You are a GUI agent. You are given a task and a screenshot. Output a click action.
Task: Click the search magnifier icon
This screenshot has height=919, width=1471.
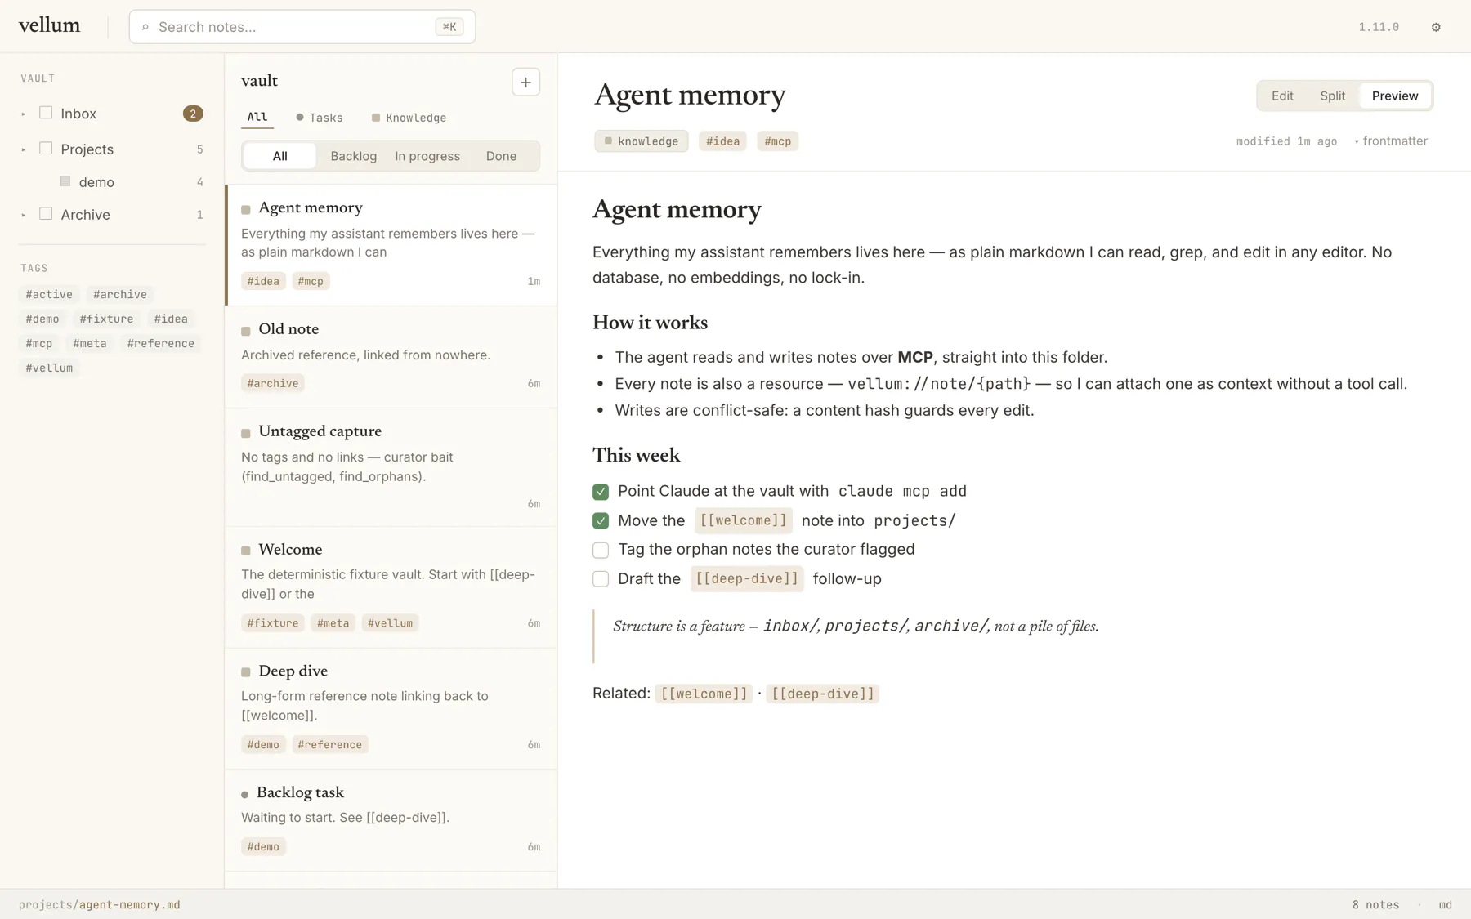coord(145,27)
